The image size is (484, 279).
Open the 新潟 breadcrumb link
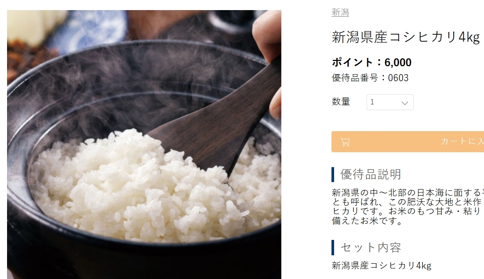tap(340, 12)
